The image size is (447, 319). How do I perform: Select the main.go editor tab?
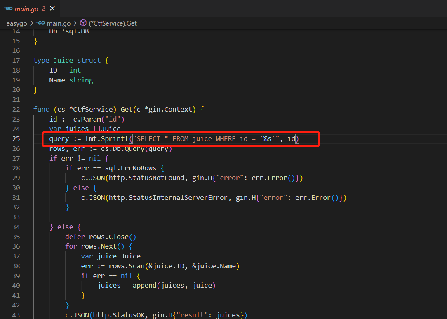tap(26, 9)
